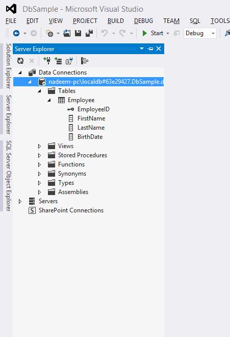
Task: Click the Save toolbar icon
Action: 78,33
